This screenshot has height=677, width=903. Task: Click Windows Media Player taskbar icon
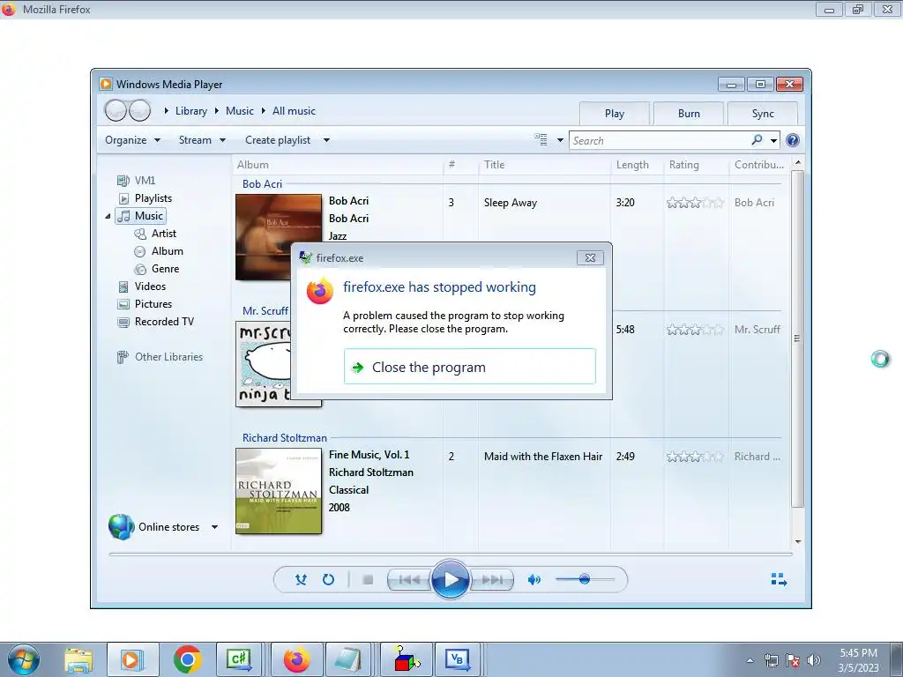point(133,659)
